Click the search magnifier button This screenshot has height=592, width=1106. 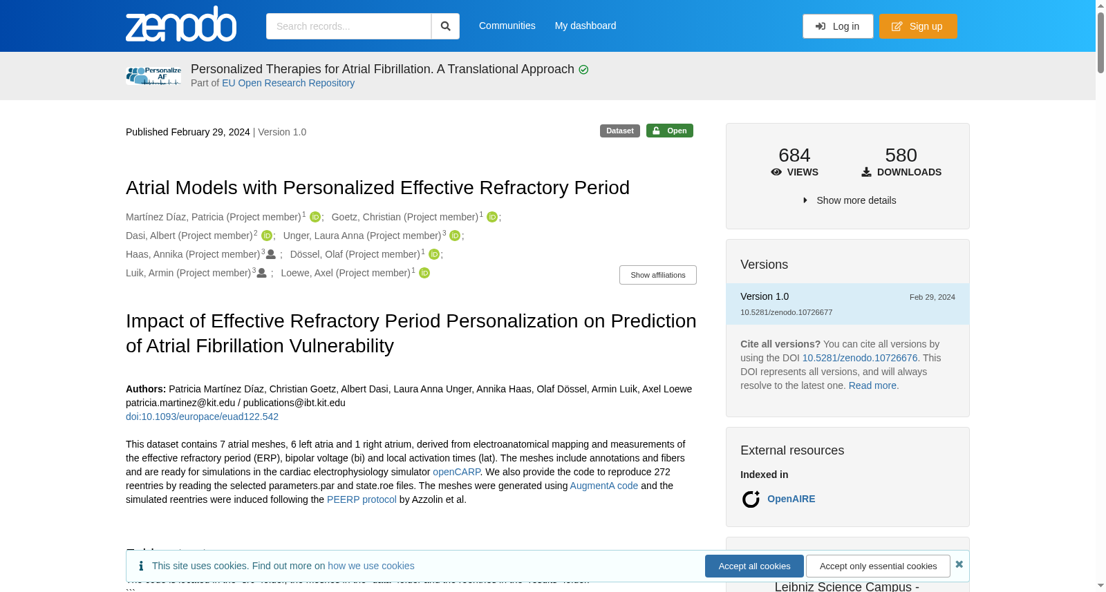click(x=445, y=26)
